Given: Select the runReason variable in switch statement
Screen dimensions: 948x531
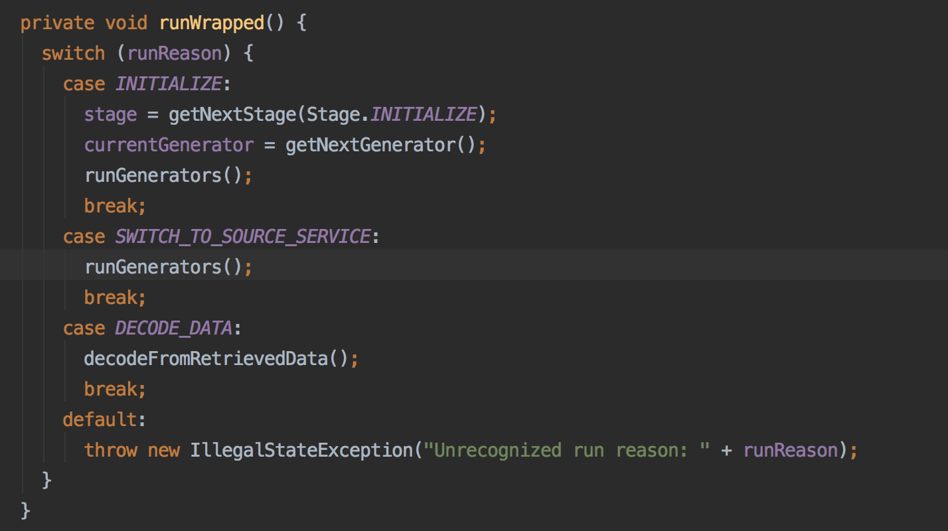Looking at the screenshot, I should point(174,52).
